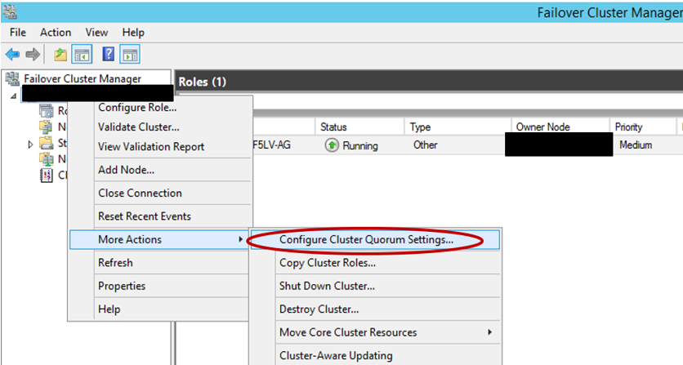The height and width of the screenshot is (365, 683).
Task: Select Cluster-Aware Updating submenu entry
Action: pos(376,355)
